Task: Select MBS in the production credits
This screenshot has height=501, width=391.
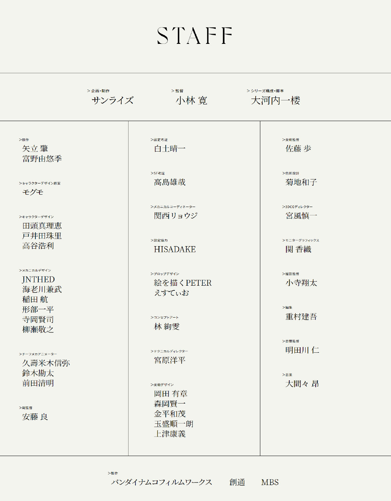Action: point(270,483)
